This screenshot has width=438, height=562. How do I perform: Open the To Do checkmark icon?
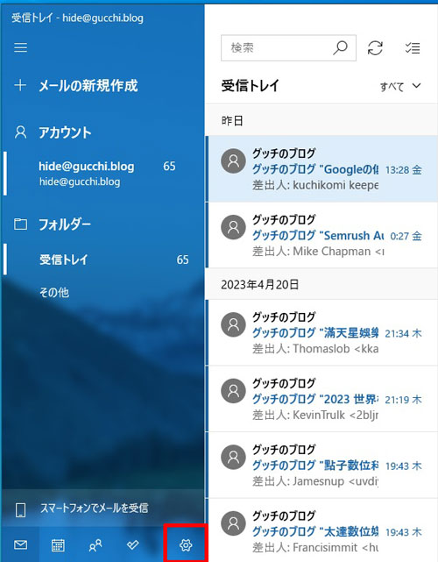tap(132, 544)
